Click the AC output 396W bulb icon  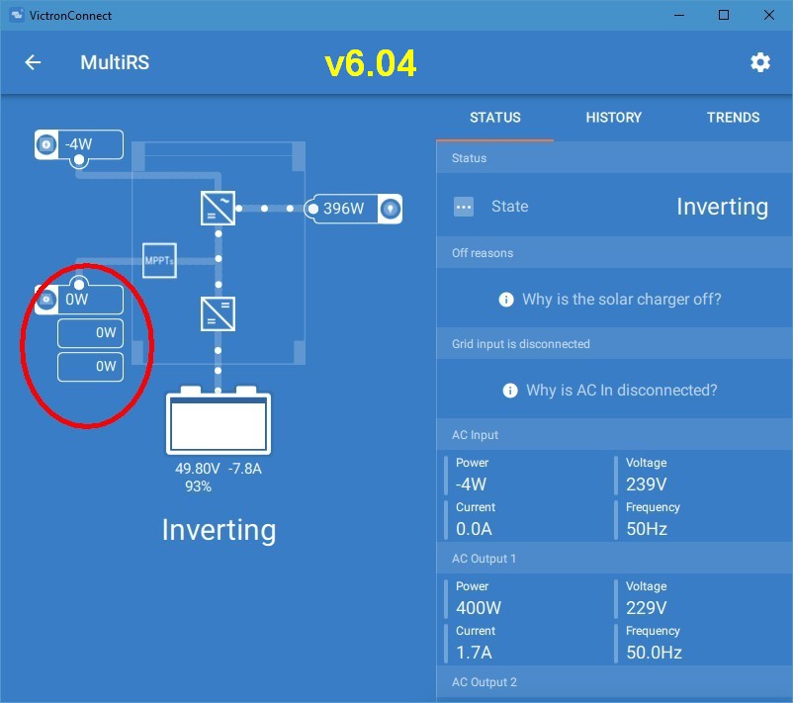pyautogui.click(x=390, y=209)
